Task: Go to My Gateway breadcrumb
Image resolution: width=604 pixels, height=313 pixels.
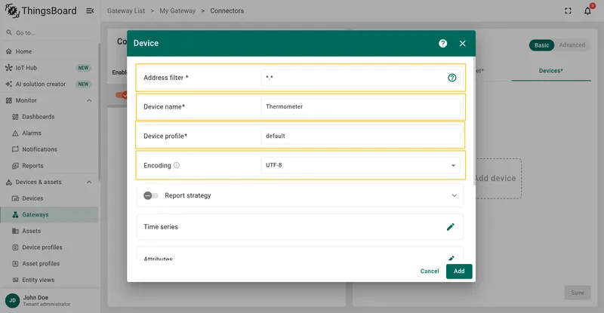Action: point(177,11)
